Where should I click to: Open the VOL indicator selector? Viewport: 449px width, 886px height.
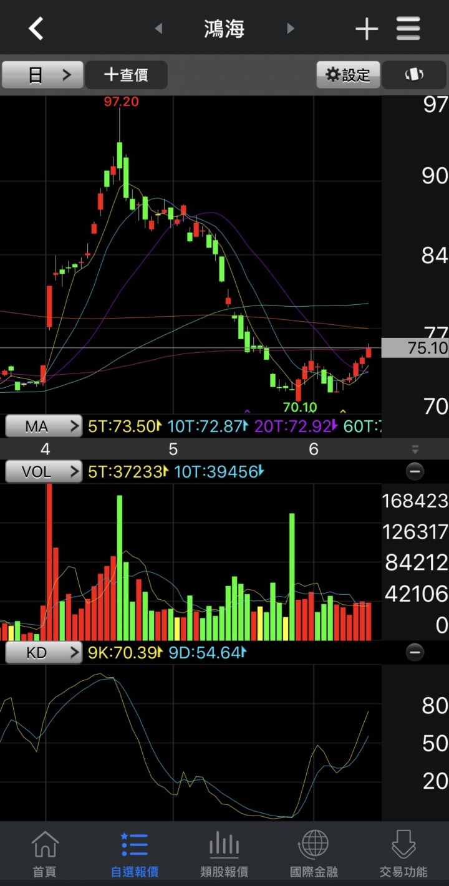tap(44, 471)
